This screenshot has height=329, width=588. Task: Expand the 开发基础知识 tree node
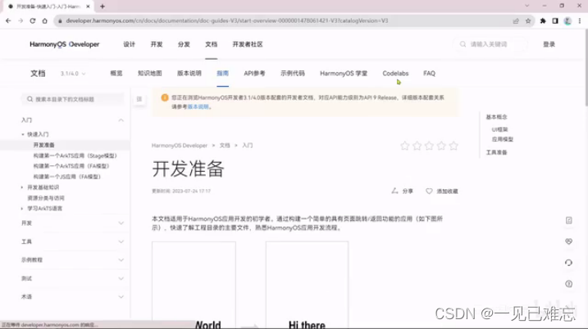click(22, 187)
